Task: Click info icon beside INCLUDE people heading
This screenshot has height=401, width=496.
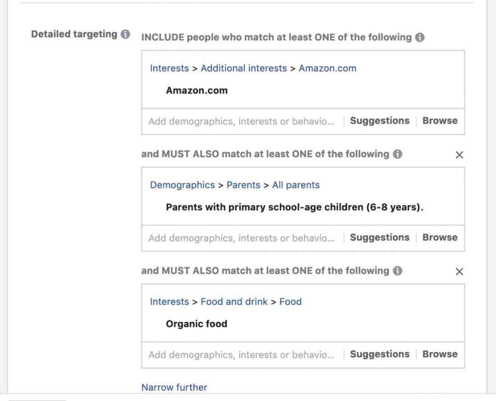Action: (420, 37)
